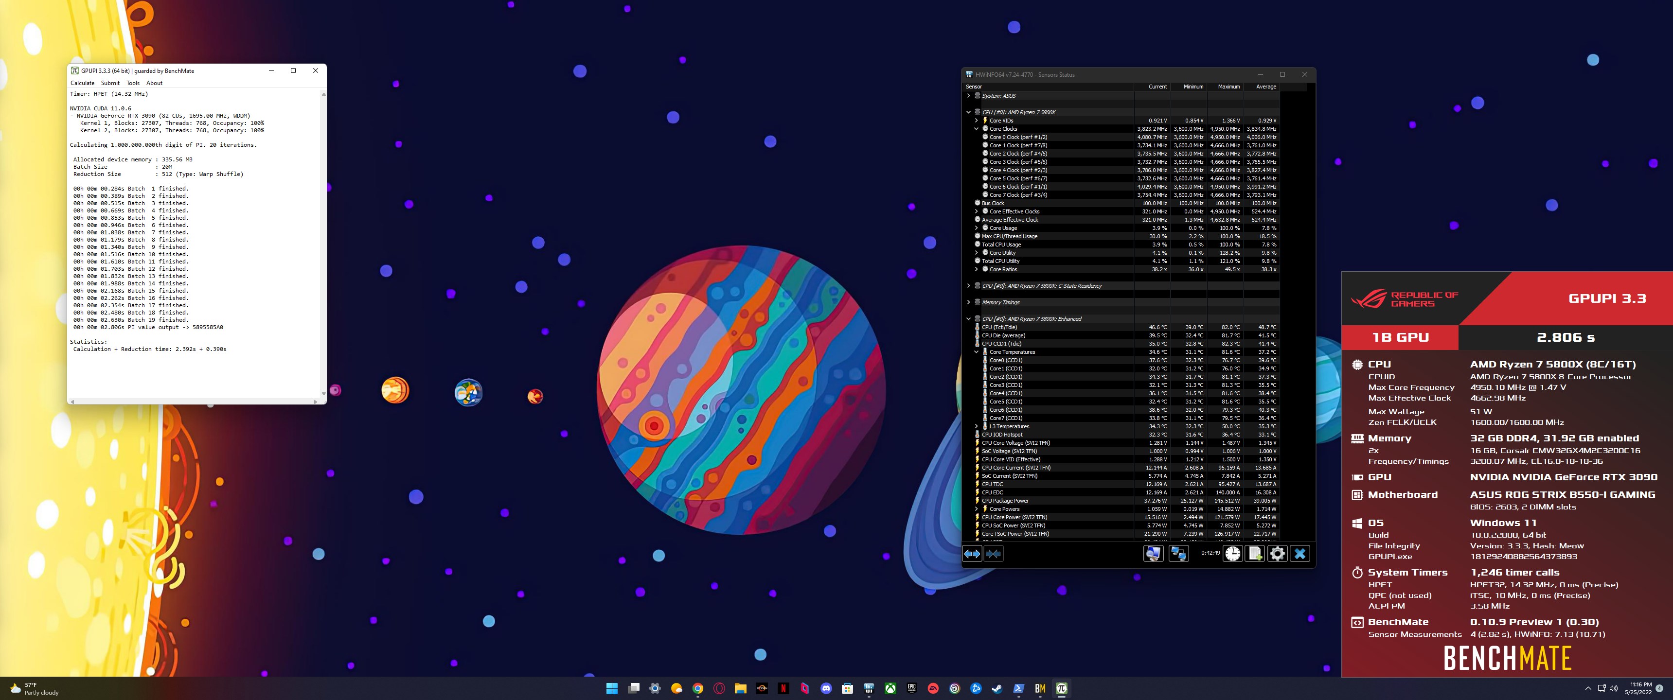Image resolution: width=1673 pixels, height=700 pixels.
Task: Open HWiNFO sensor summary monitor with magnifier
Action: pyautogui.click(x=1154, y=554)
